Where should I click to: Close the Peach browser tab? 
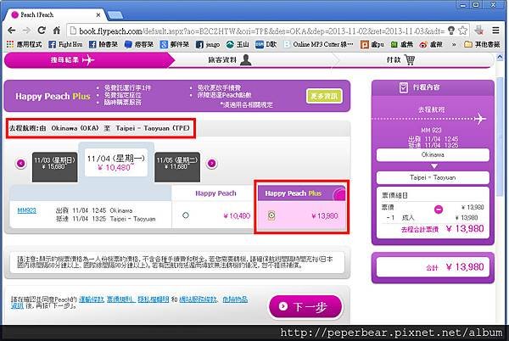click(98, 15)
